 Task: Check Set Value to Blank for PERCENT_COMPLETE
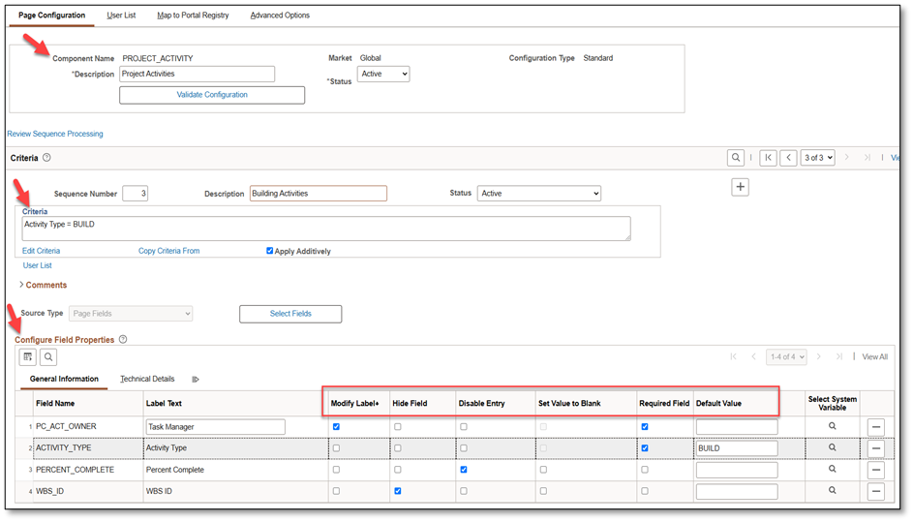(543, 470)
